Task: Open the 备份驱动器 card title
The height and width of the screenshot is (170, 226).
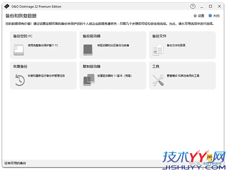Action: pyautogui.click(x=91, y=36)
